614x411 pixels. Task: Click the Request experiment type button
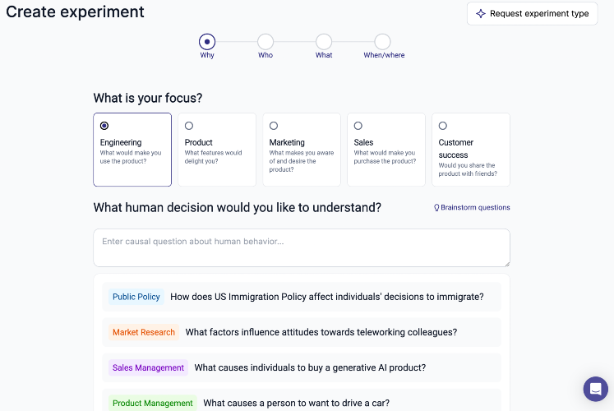(532, 14)
